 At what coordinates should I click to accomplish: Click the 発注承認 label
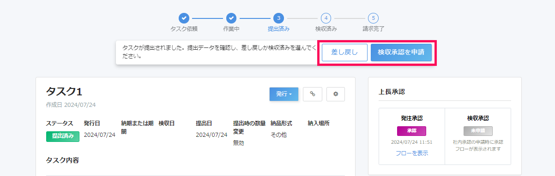[x=412, y=118]
